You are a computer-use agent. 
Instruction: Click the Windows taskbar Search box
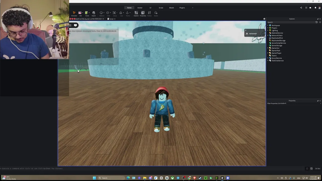pos(111,178)
